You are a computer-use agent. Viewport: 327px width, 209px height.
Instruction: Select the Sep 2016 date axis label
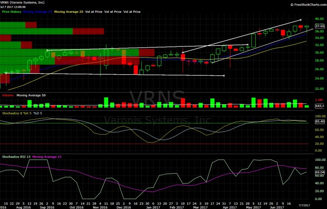47,207
